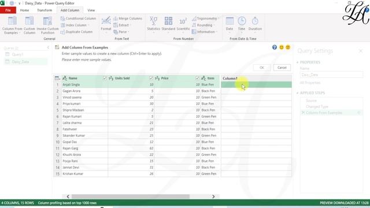Collapse PROPERTIES section
This screenshot has height=208, width=370.
(297, 62)
